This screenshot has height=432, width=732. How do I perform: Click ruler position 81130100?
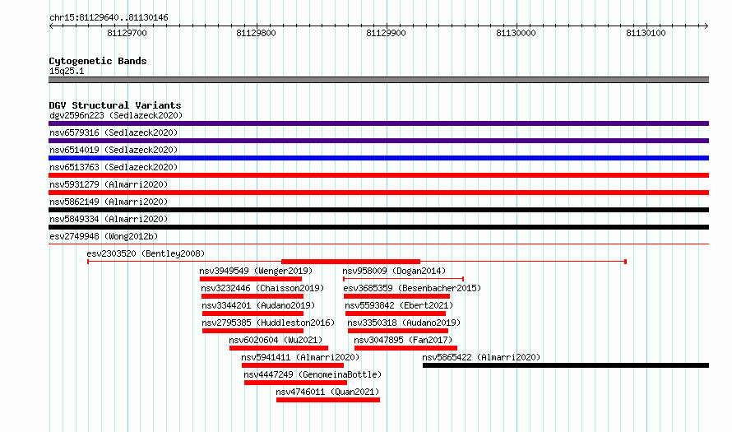pos(646,33)
